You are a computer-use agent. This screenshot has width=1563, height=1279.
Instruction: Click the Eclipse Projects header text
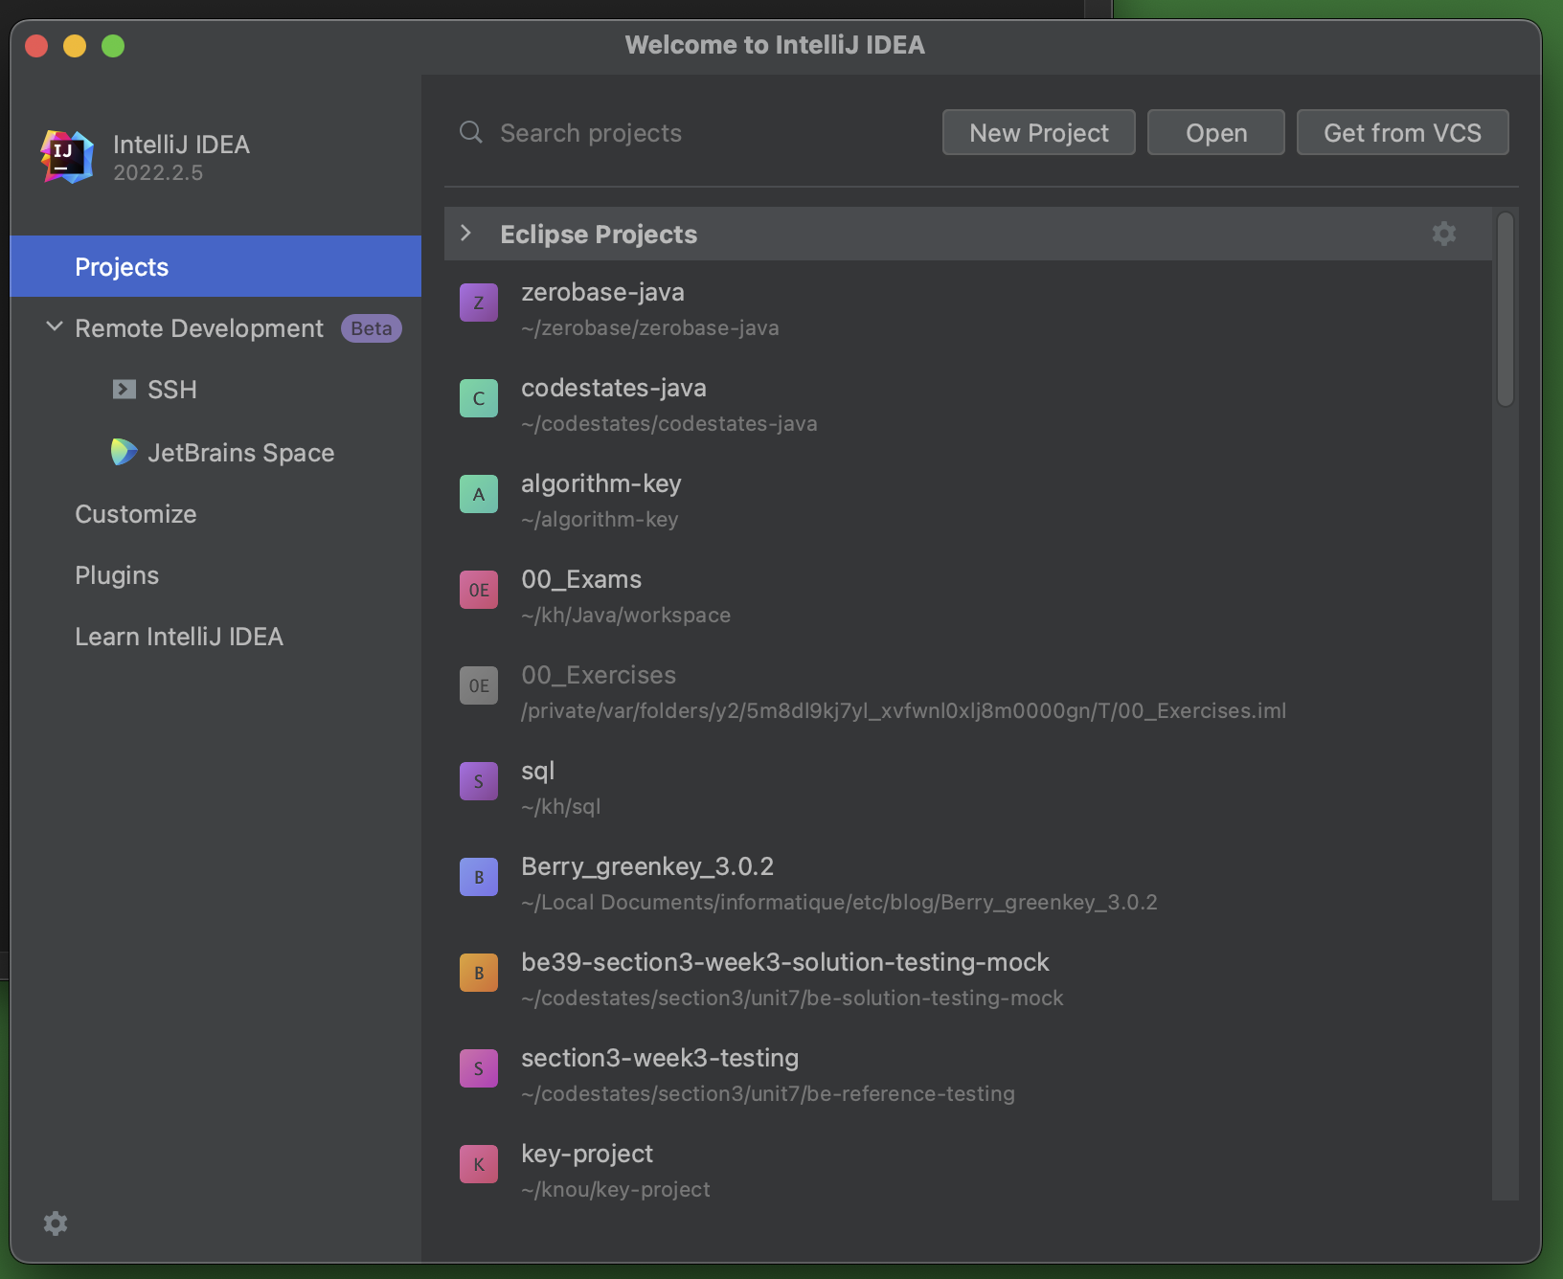[x=599, y=234]
